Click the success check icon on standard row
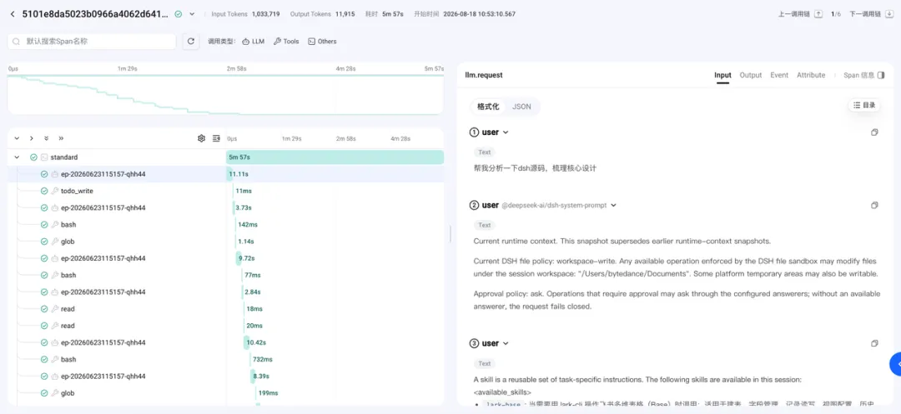Screen dimensions: 901x414 pyautogui.click(x=34, y=157)
